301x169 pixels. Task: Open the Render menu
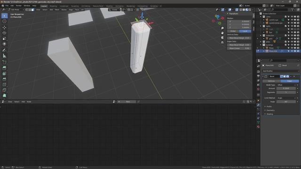[19, 6]
